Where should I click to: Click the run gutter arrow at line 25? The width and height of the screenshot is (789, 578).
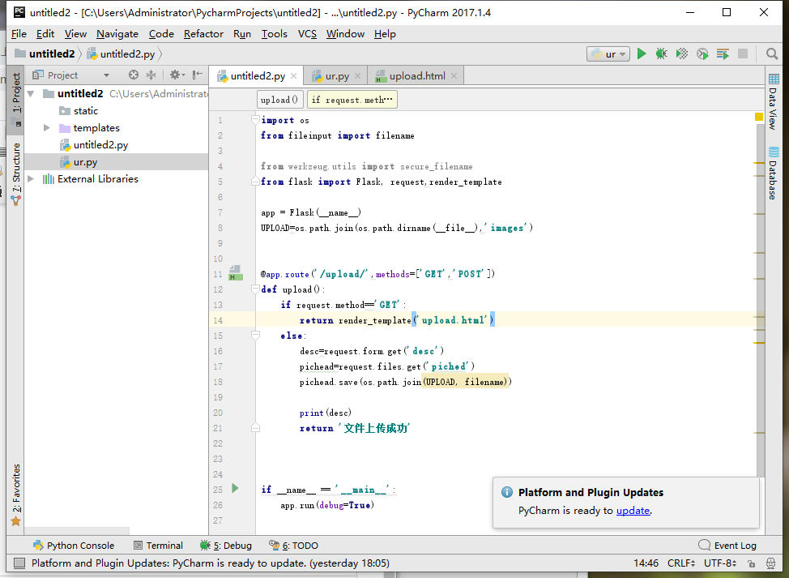[235, 488]
